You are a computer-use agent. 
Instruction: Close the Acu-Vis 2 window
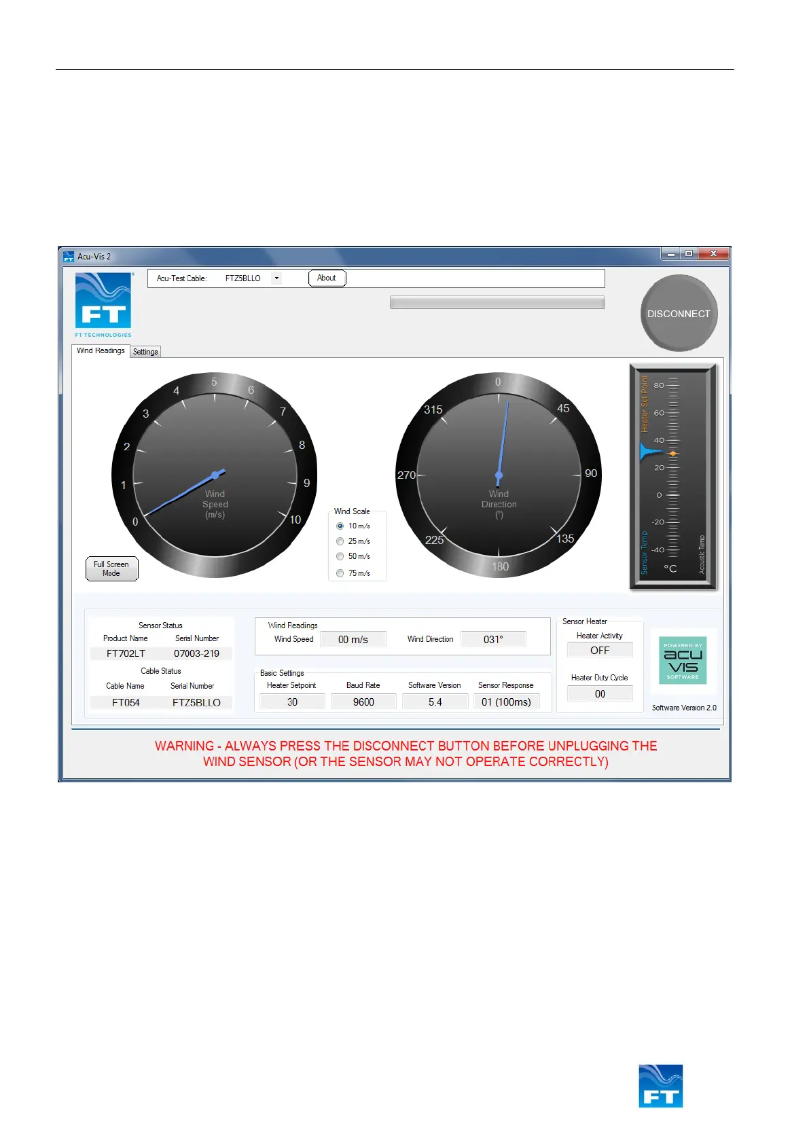pos(713,254)
